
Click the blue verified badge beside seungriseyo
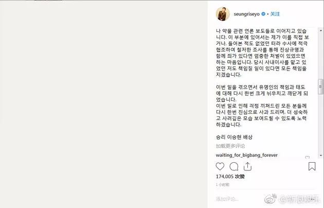coord(263,14)
